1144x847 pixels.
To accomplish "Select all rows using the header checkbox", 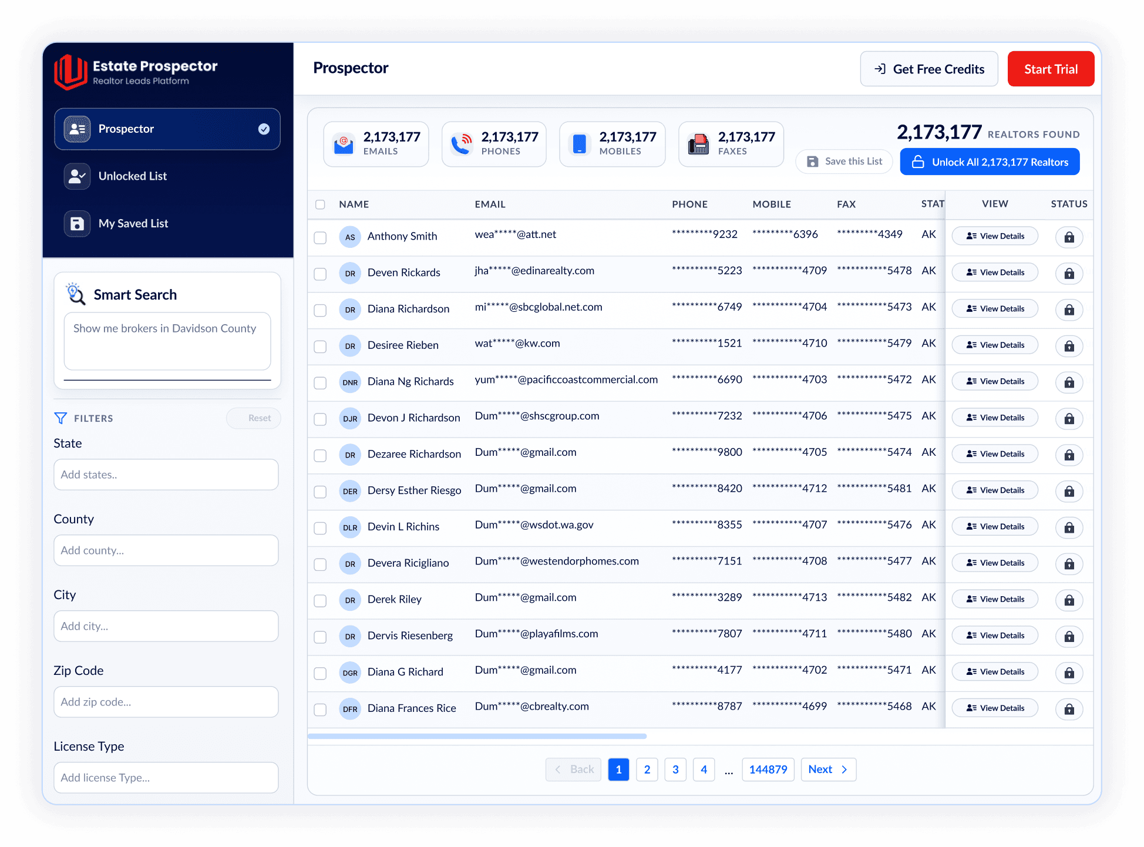I will 320,204.
